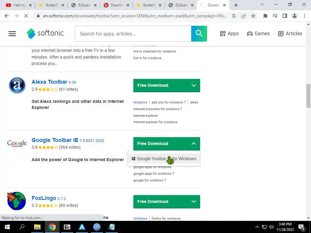Open the Articles section

point(290,33)
